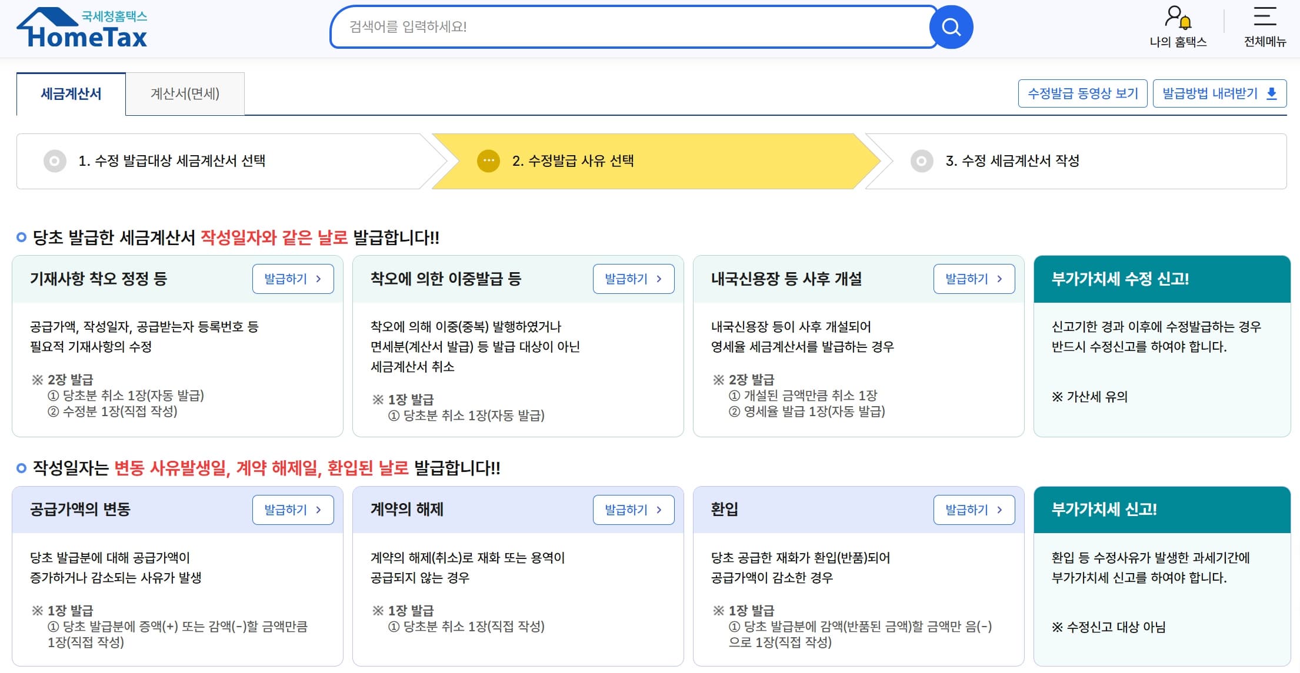Click the chevron arrow inside 환입 발급하기 button
The width and height of the screenshot is (1300, 673).
(999, 510)
